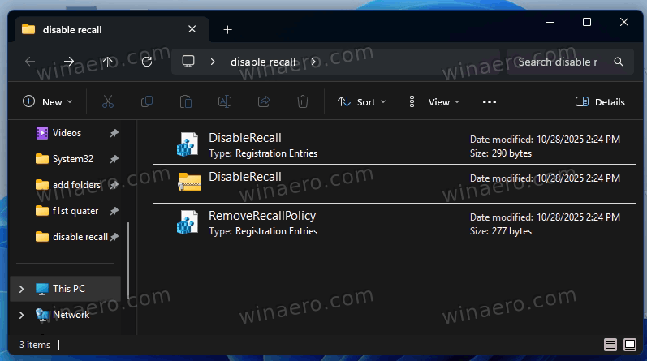Image resolution: width=647 pixels, height=361 pixels.
Task: Switch to large content view icon in status bar
Action: [630, 345]
